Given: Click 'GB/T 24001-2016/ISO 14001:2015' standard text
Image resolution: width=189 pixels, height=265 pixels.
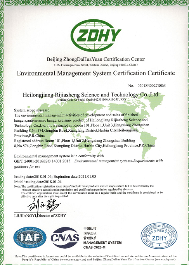Looking at the screenshot, I should click(x=42, y=161).
